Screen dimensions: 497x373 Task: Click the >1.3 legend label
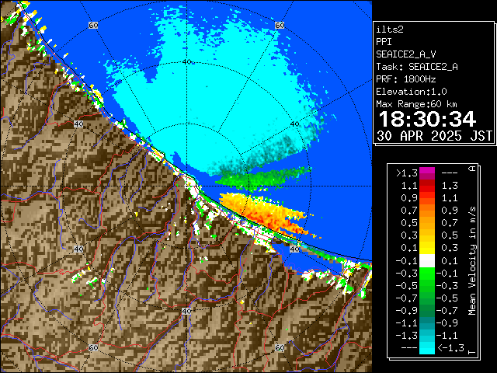(407, 173)
